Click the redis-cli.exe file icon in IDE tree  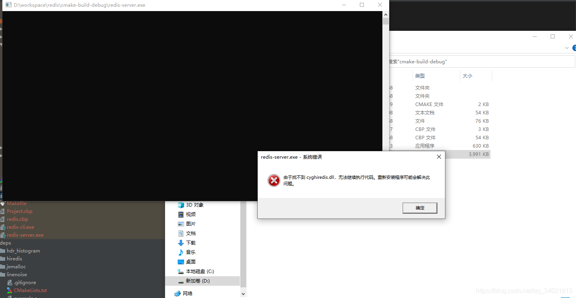click(x=3, y=227)
